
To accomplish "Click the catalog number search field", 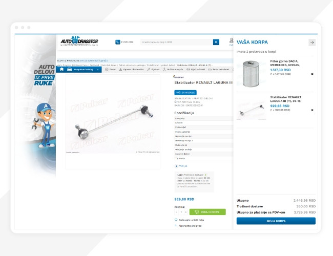I will tap(177, 42).
